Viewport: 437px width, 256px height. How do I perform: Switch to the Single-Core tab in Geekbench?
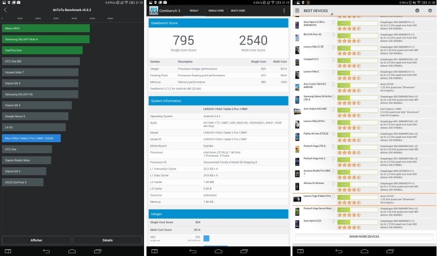pos(216,11)
